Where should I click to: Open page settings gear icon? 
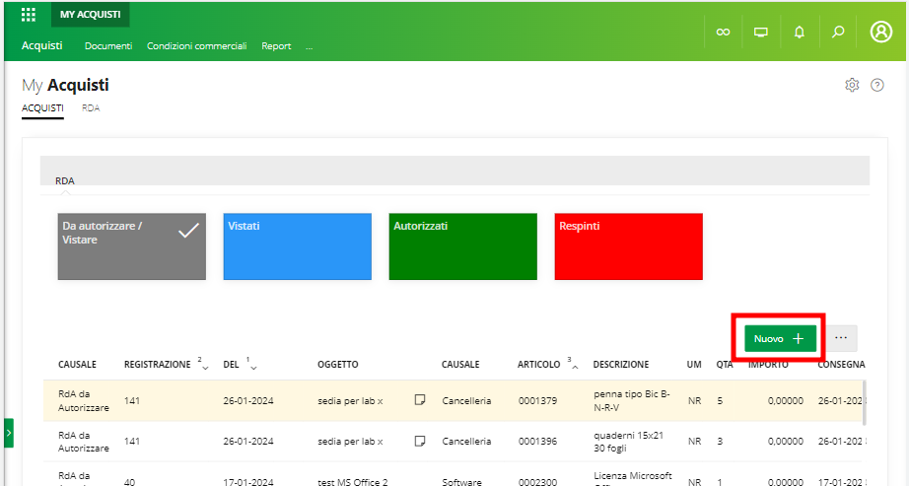(x=852, y=86)
